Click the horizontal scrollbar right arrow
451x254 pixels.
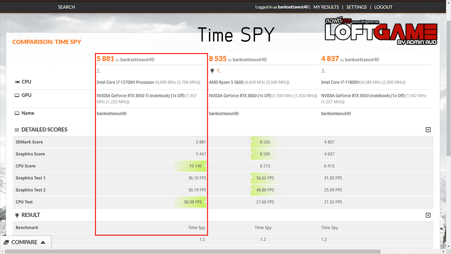444,251
